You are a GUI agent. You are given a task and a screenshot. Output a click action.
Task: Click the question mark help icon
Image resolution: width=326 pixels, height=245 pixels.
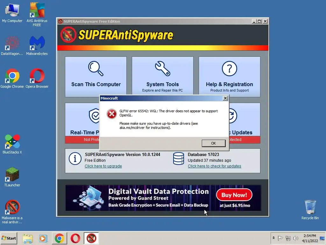coord(229,69)
